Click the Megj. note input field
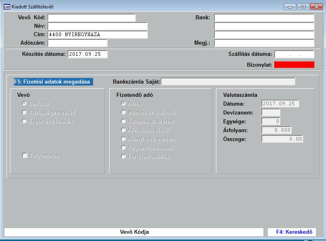This screenshot has height=241, width=326. coord(264,43)
